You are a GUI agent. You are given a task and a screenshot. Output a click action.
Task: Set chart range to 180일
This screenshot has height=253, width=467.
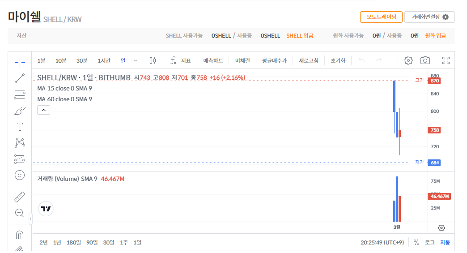point(73,243)
